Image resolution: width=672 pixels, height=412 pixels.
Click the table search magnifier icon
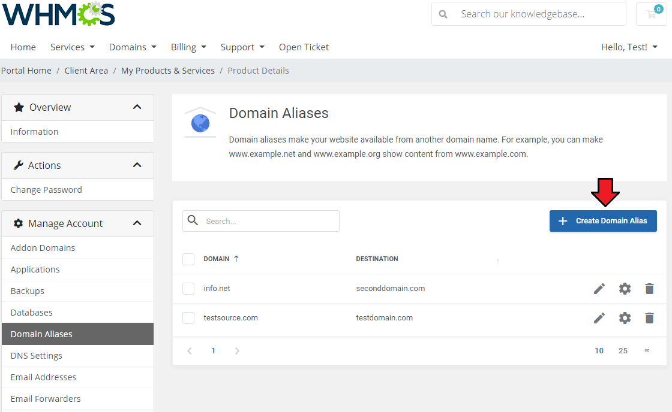click(193, 220)
